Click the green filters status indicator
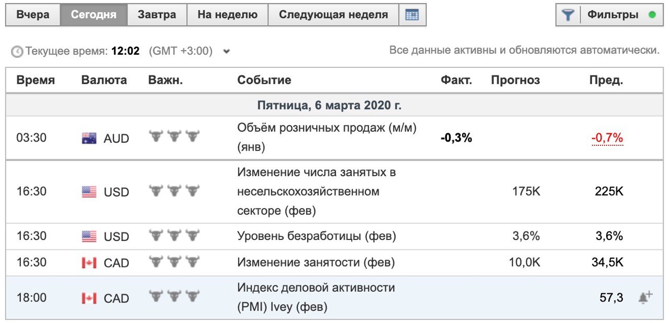 (652, 15)
